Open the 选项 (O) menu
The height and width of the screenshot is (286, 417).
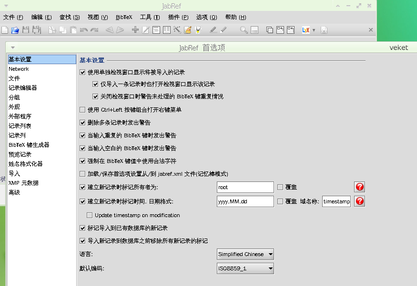(207, 17)
